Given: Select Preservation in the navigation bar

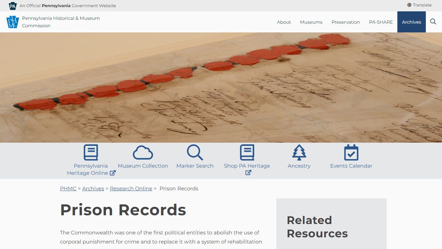Looking at the screenshot, I should tap(346, 22).
